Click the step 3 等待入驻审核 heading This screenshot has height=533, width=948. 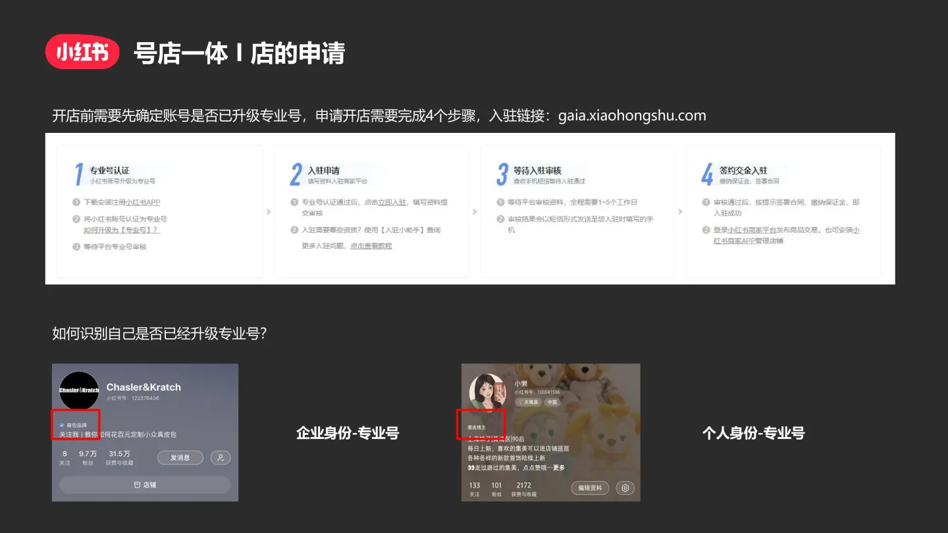pos(539,170)
